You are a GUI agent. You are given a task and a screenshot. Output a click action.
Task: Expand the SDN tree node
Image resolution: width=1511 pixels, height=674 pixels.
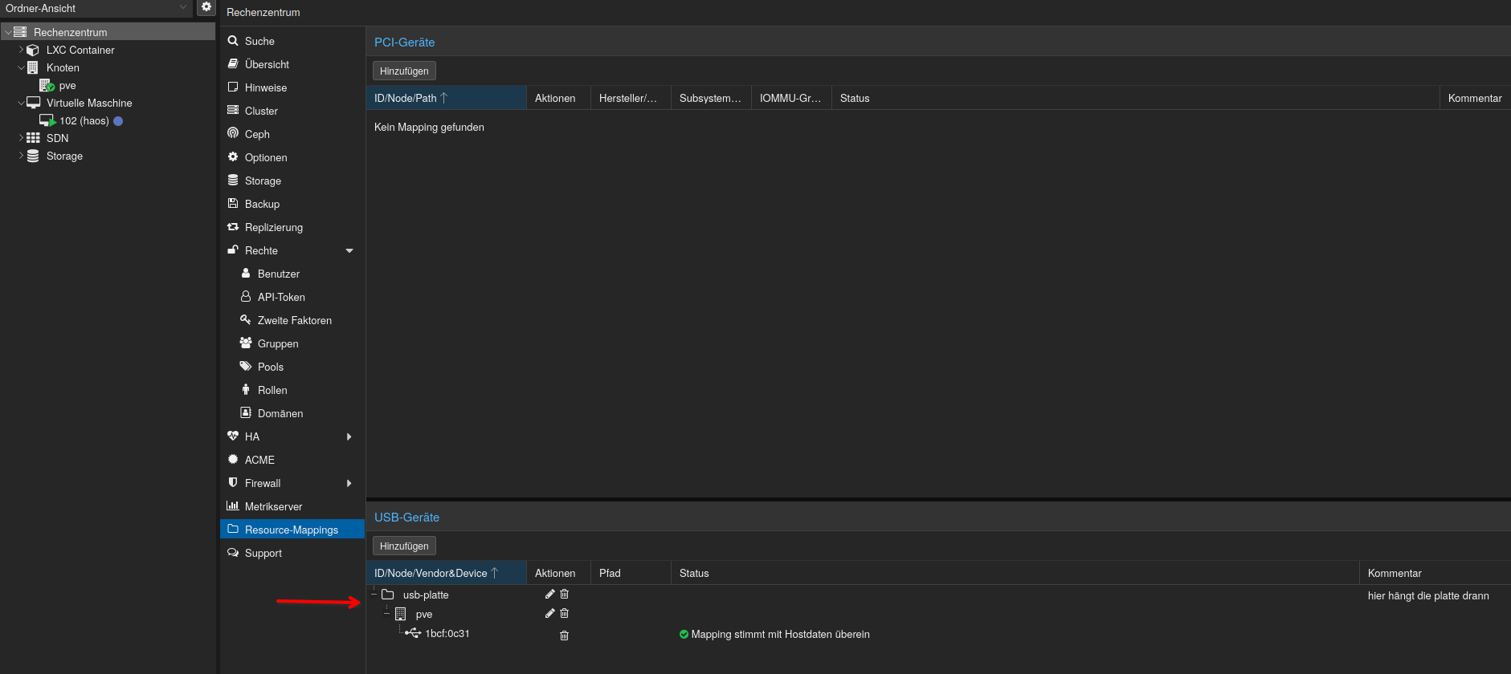(22, 138)
